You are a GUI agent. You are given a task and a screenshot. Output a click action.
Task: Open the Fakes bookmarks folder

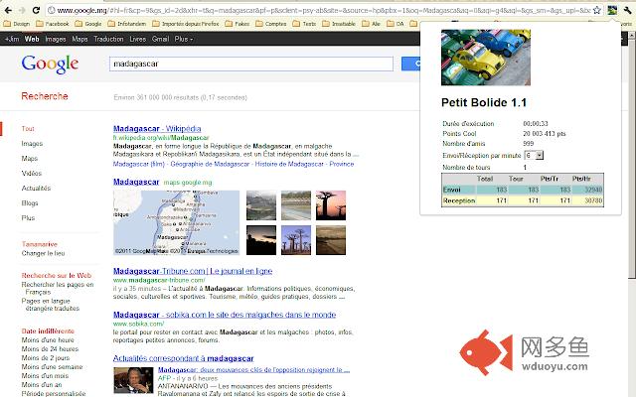click(x=238, y=24)
